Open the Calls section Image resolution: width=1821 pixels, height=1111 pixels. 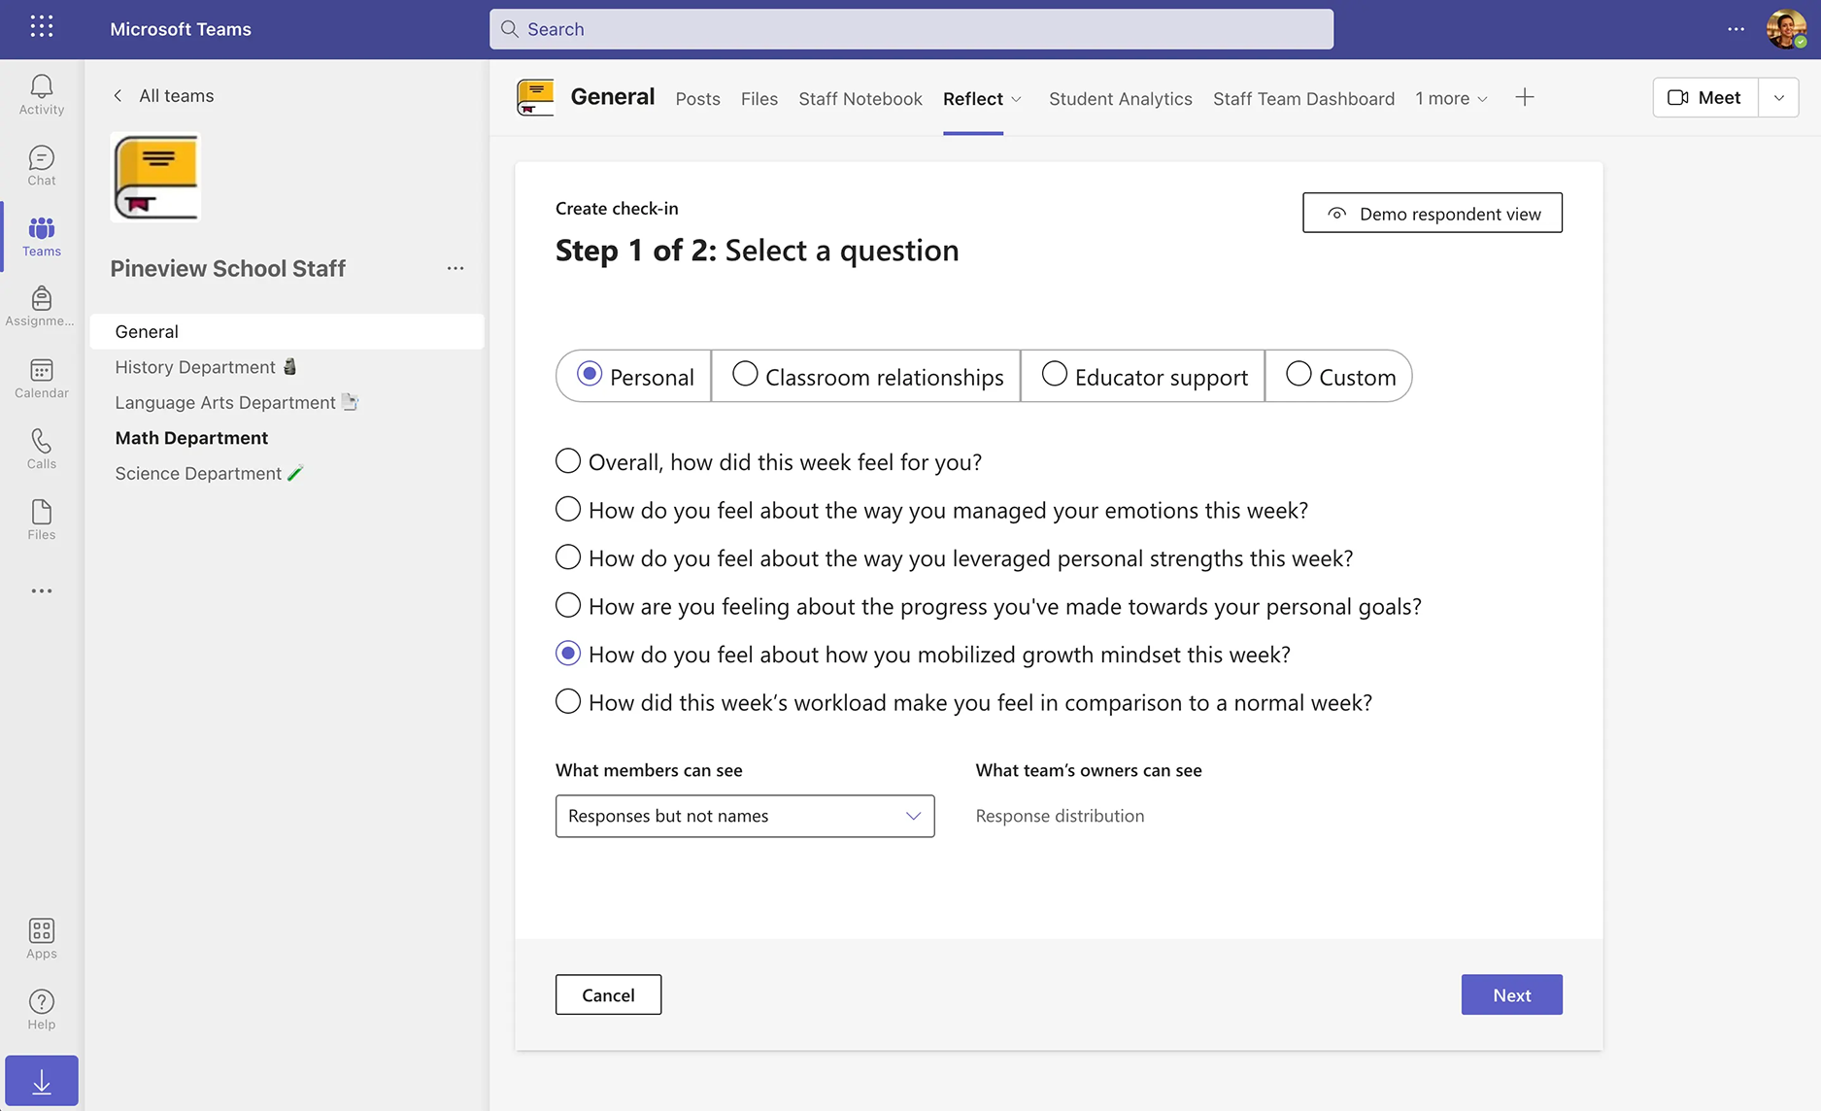tap(41, 449)
